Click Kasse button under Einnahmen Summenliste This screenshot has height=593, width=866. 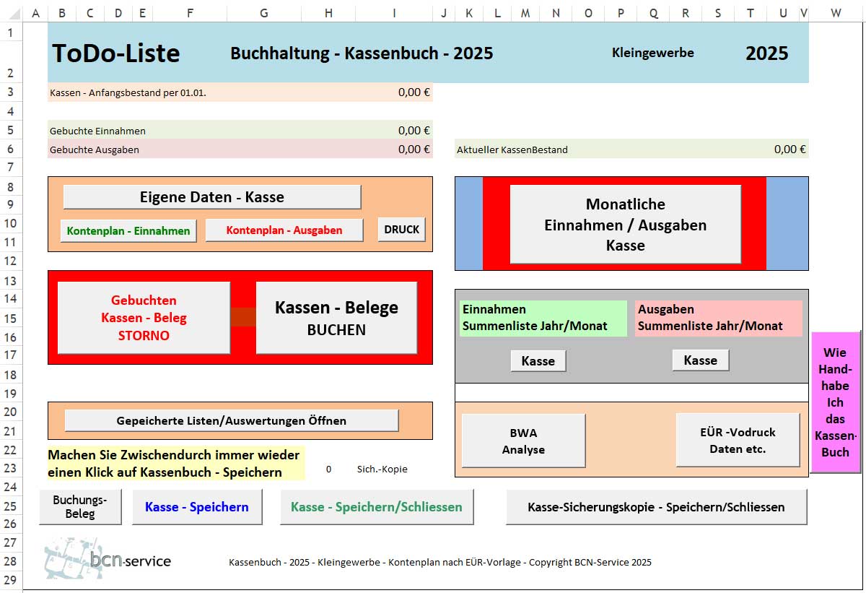(x=538, y=360)
